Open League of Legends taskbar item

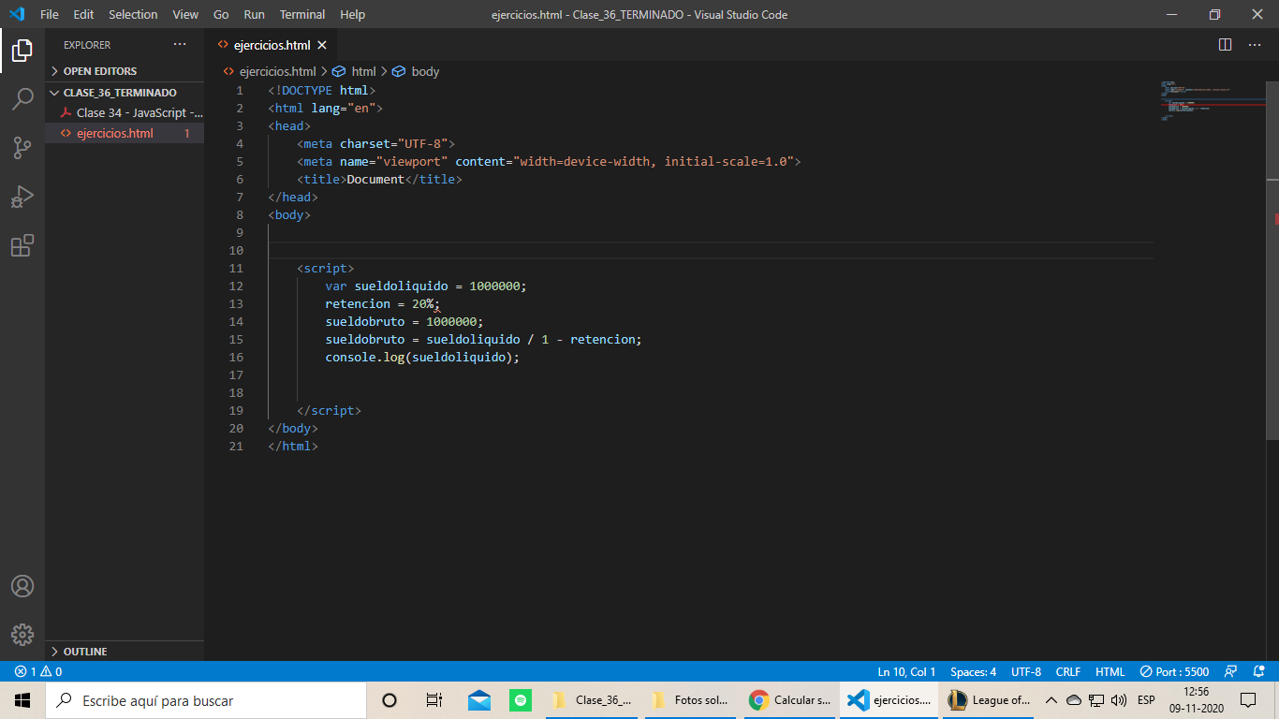coord(988,700)
